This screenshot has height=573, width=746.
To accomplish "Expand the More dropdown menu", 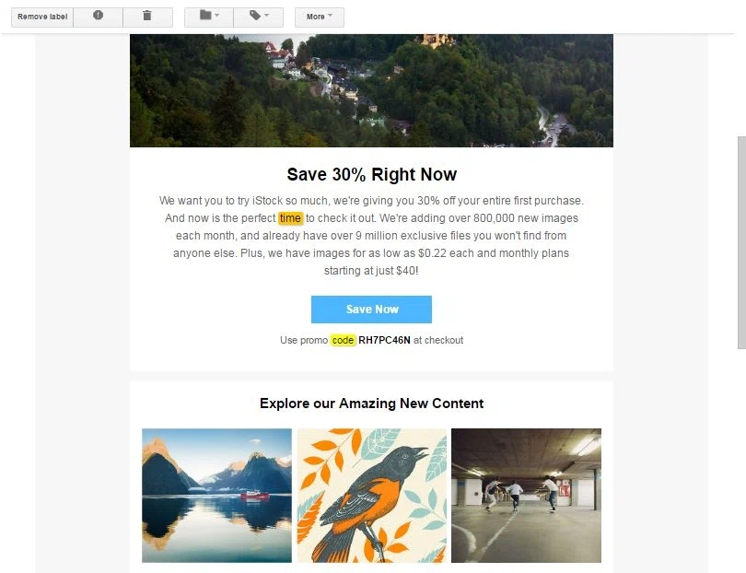I will (320, 17).
